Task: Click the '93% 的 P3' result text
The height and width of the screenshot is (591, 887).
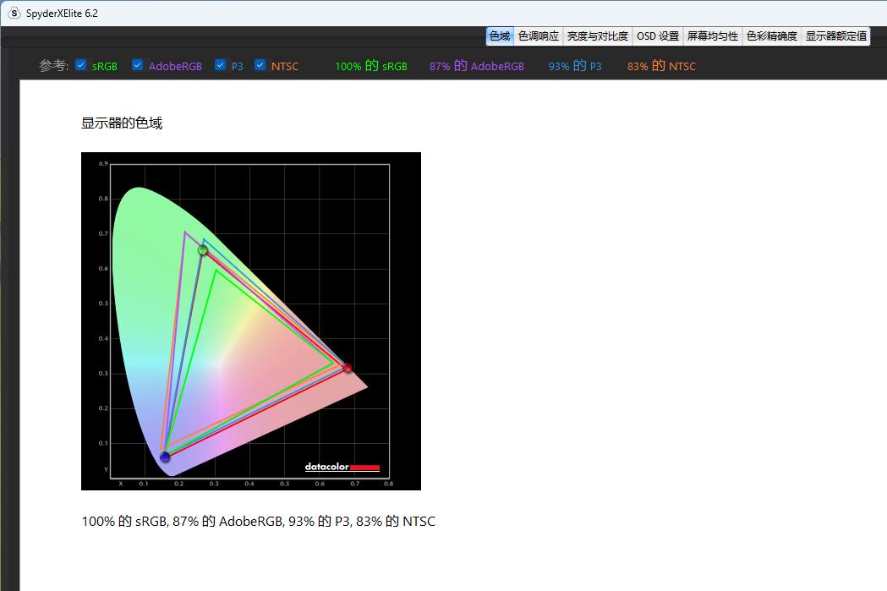Action: click(575, 66)
